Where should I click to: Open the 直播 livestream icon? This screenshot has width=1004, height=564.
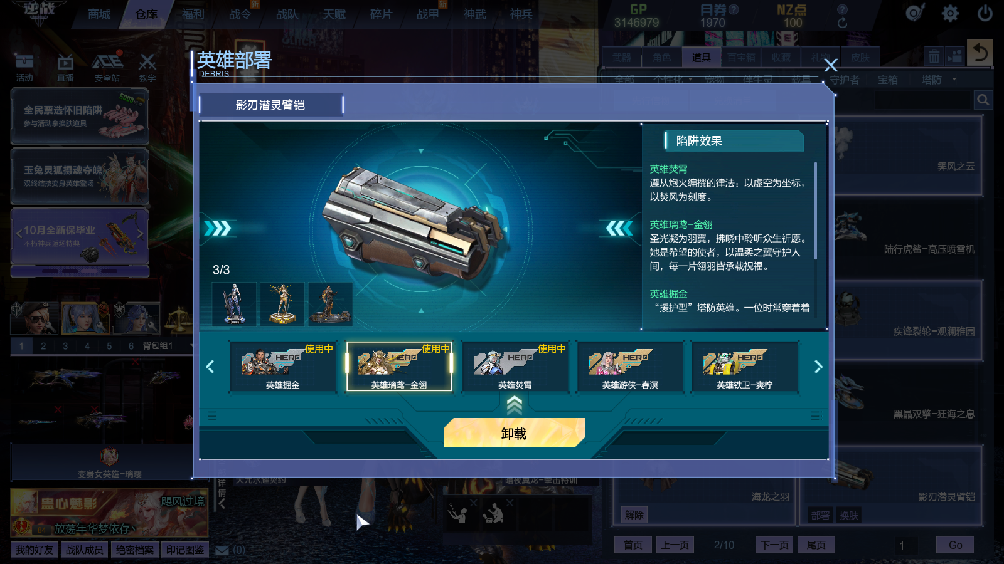(x=65, y=68)
